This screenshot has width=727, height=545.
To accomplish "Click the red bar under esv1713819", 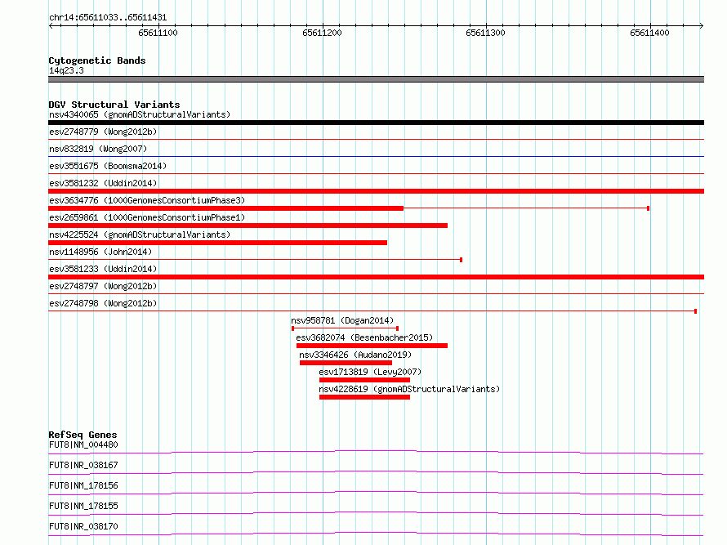I will (x=364, y=380).
